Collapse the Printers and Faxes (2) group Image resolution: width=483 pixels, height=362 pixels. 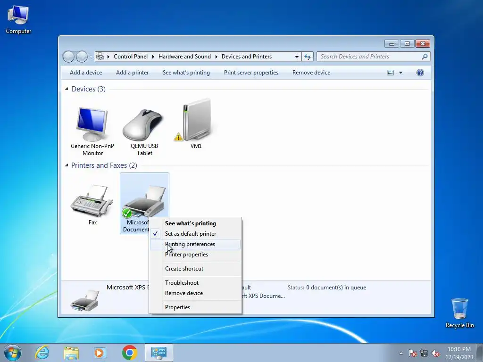click(x=67, y=165)
